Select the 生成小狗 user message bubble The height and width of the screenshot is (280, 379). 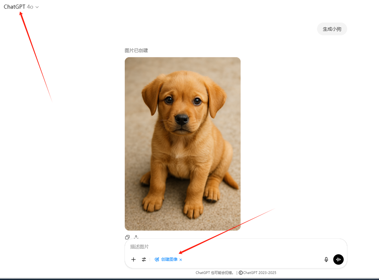click(332, 29)
